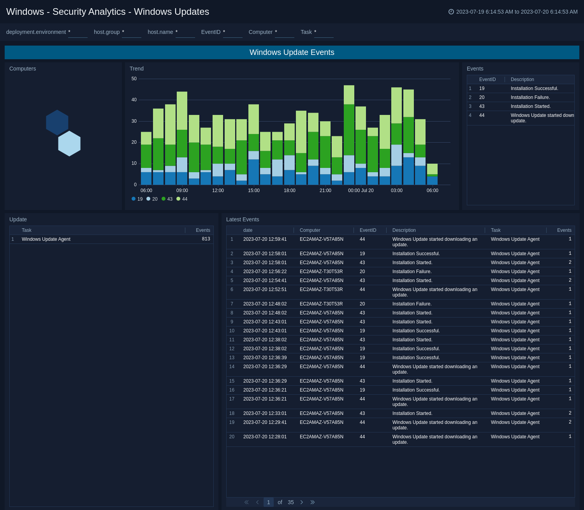Sort Events panel by EventID header
This screenshot has width=584, height=510.
click(x=487, y=79)
